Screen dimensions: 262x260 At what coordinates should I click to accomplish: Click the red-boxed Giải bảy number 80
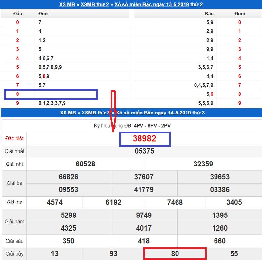point(175,254)
